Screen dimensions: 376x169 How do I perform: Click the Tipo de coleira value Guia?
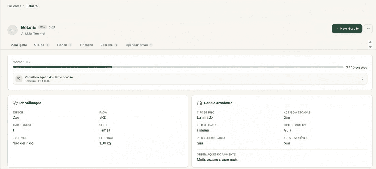(x=287, y=130)
